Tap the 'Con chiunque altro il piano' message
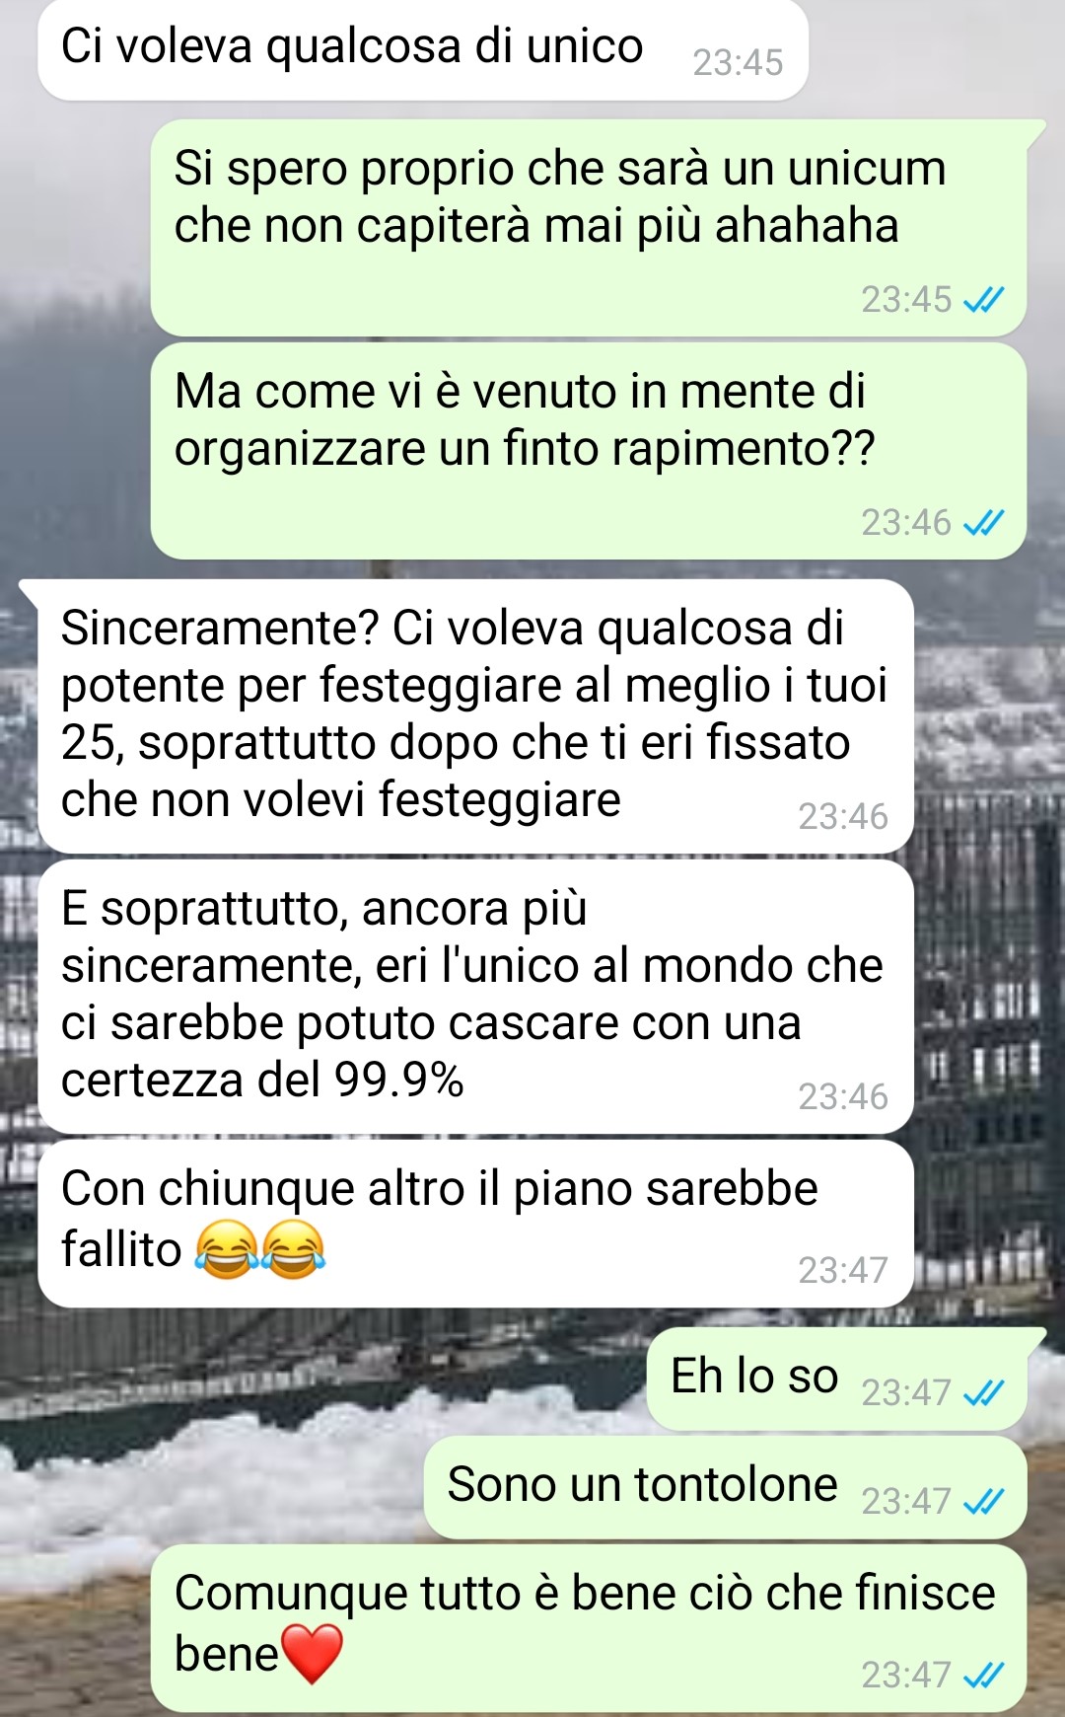Viewport: 1065px width, 1717px height. tap(475, 1224)
